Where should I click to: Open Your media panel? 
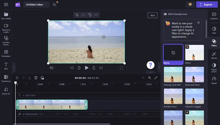6,16
